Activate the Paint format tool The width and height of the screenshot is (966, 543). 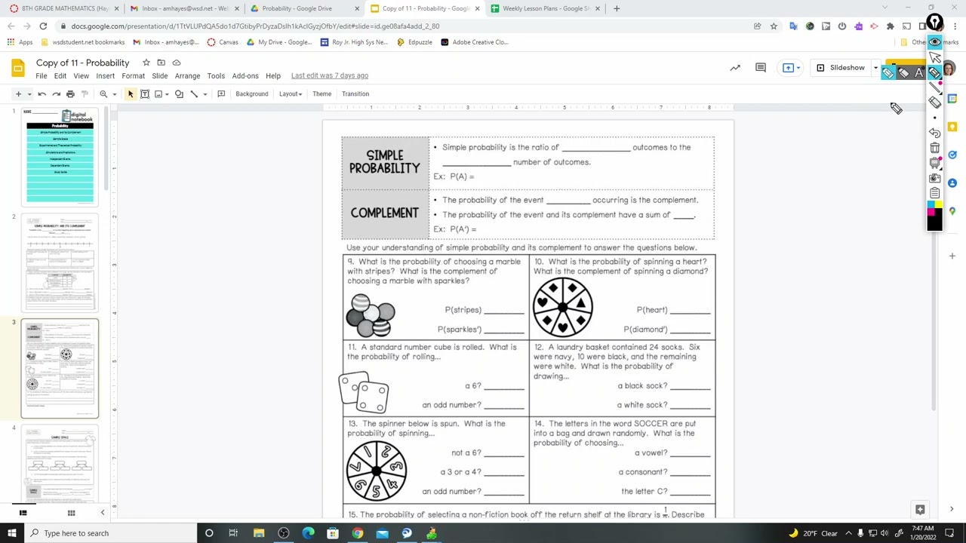(x=85, y=94)
